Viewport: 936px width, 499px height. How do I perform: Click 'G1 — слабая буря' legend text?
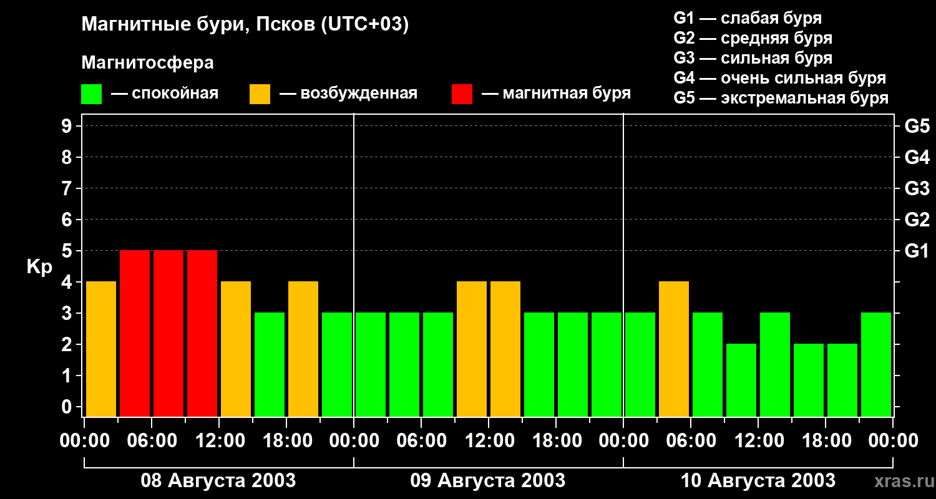[748, 18]
